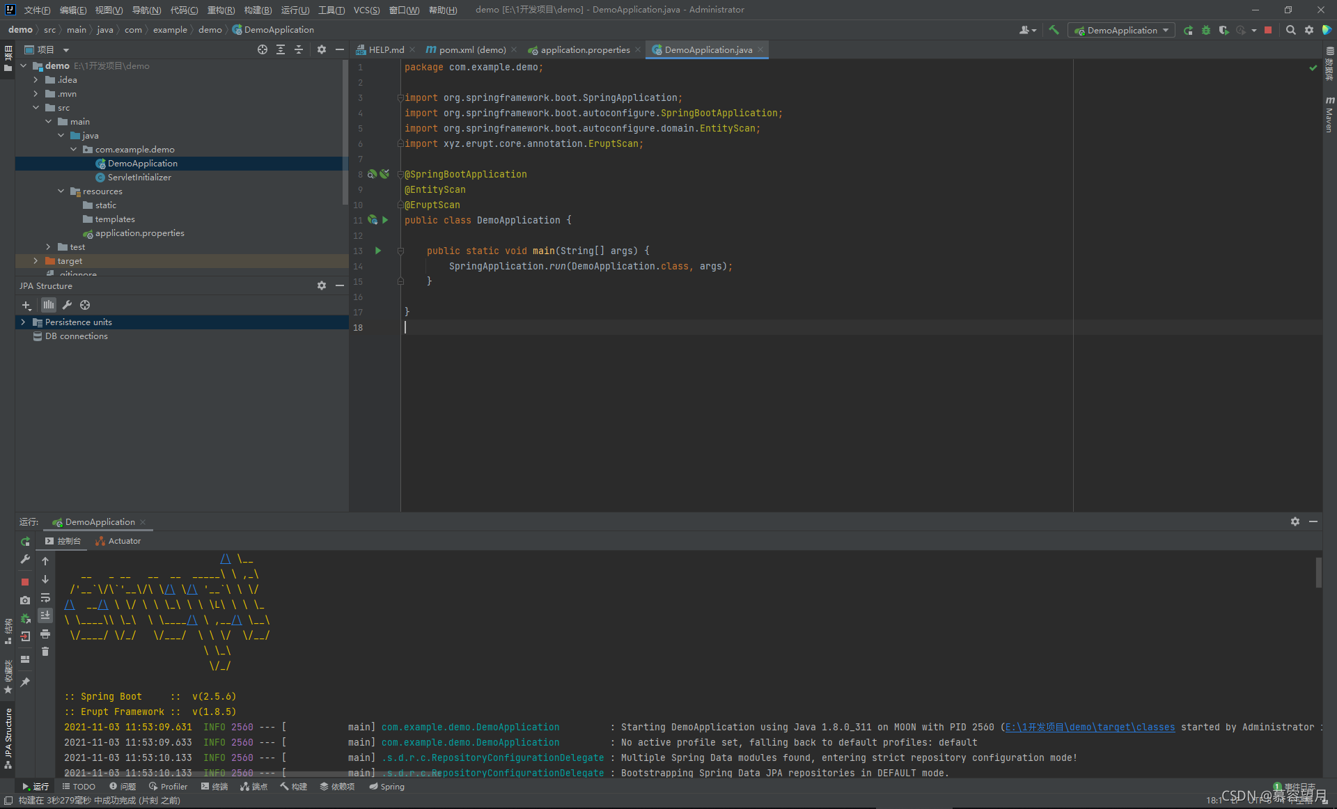Image resolution: width=1337 pixels, height=809 pixels.
Task: Click the Build project hammer icon
Action: [x=1054, y=30]
